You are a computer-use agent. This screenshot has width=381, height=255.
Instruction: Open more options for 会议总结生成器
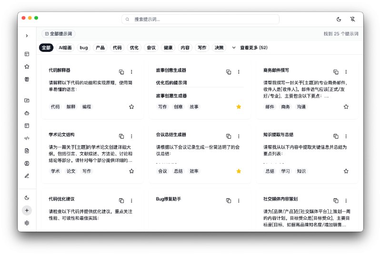click(239, 137)
